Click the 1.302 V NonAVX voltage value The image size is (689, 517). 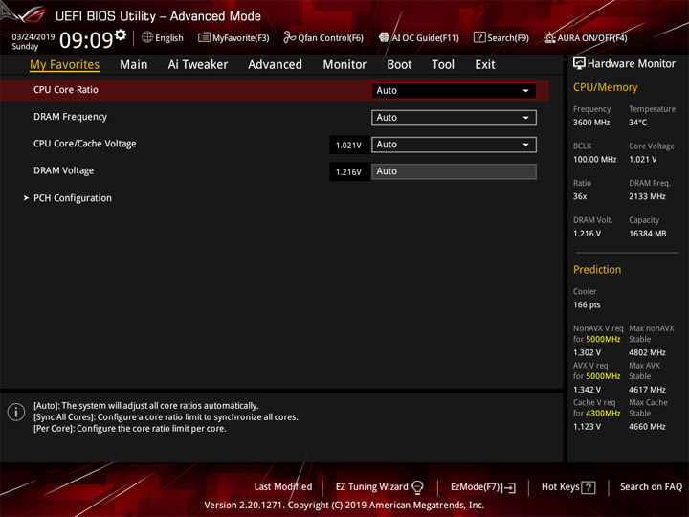click(587, 352)
